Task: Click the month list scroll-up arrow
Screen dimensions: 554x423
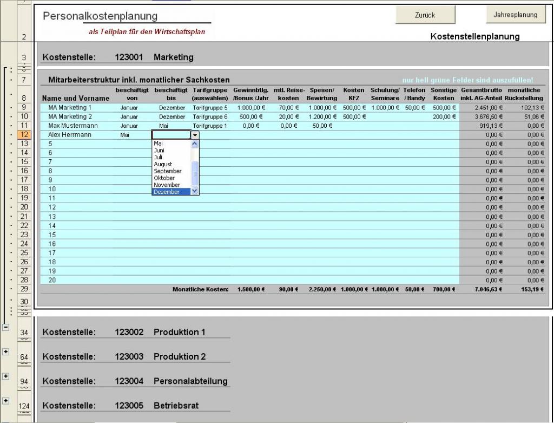Action: 195,144
